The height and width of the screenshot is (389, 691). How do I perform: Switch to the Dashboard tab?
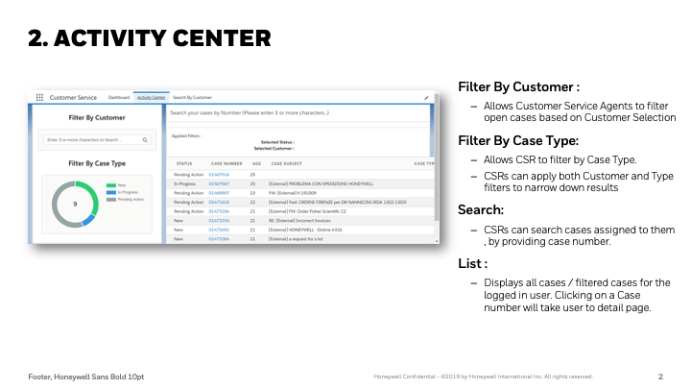118,98
